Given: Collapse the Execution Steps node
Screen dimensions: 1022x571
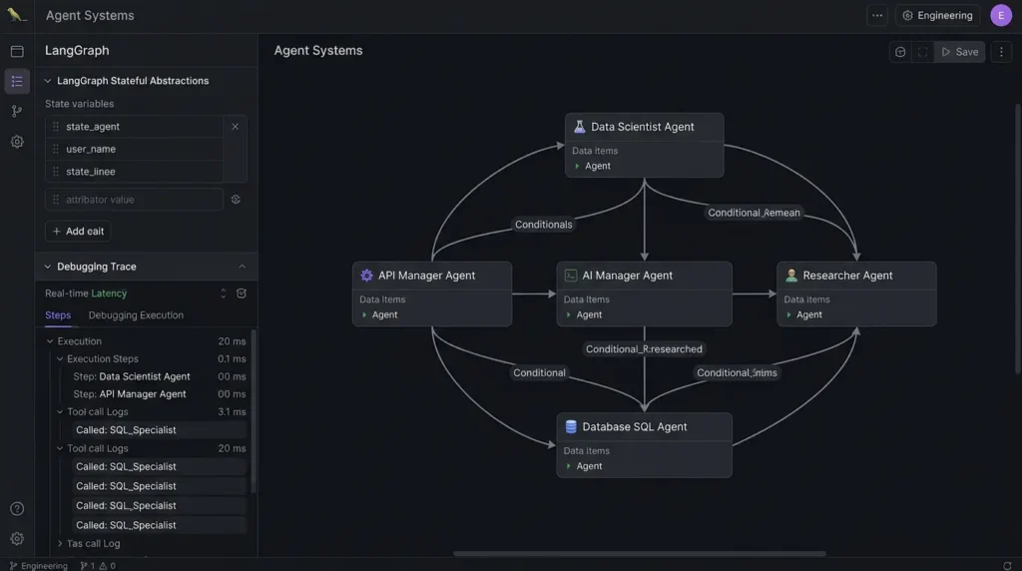Looking at the screenshot, I should coord(59,358).
